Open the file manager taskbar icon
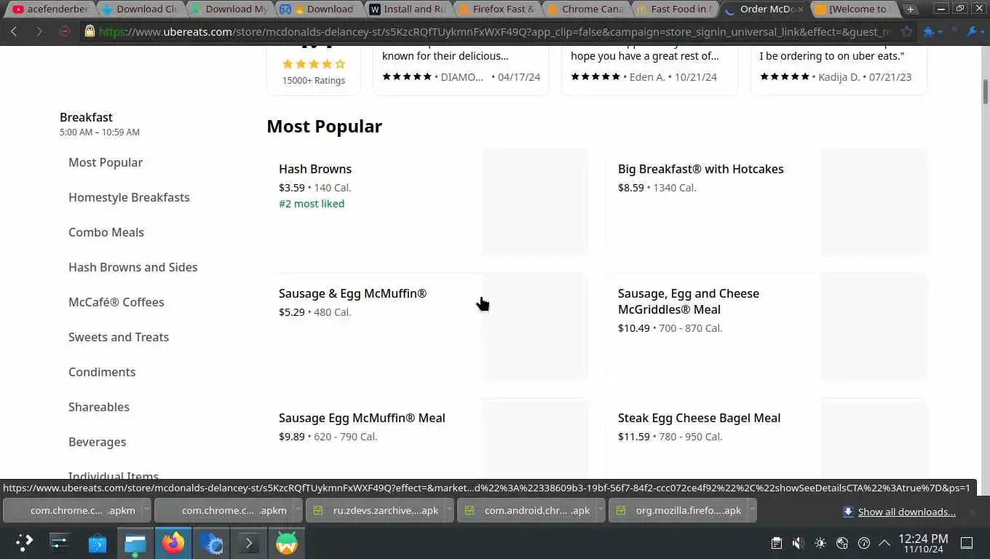Viewport: 990px width, 559px height. (x=135, y=542)
